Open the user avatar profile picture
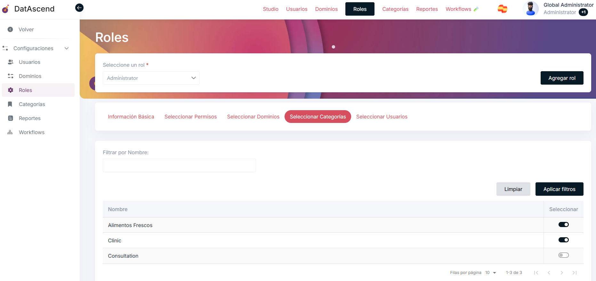The image size is (596, 281). (530, 9)
